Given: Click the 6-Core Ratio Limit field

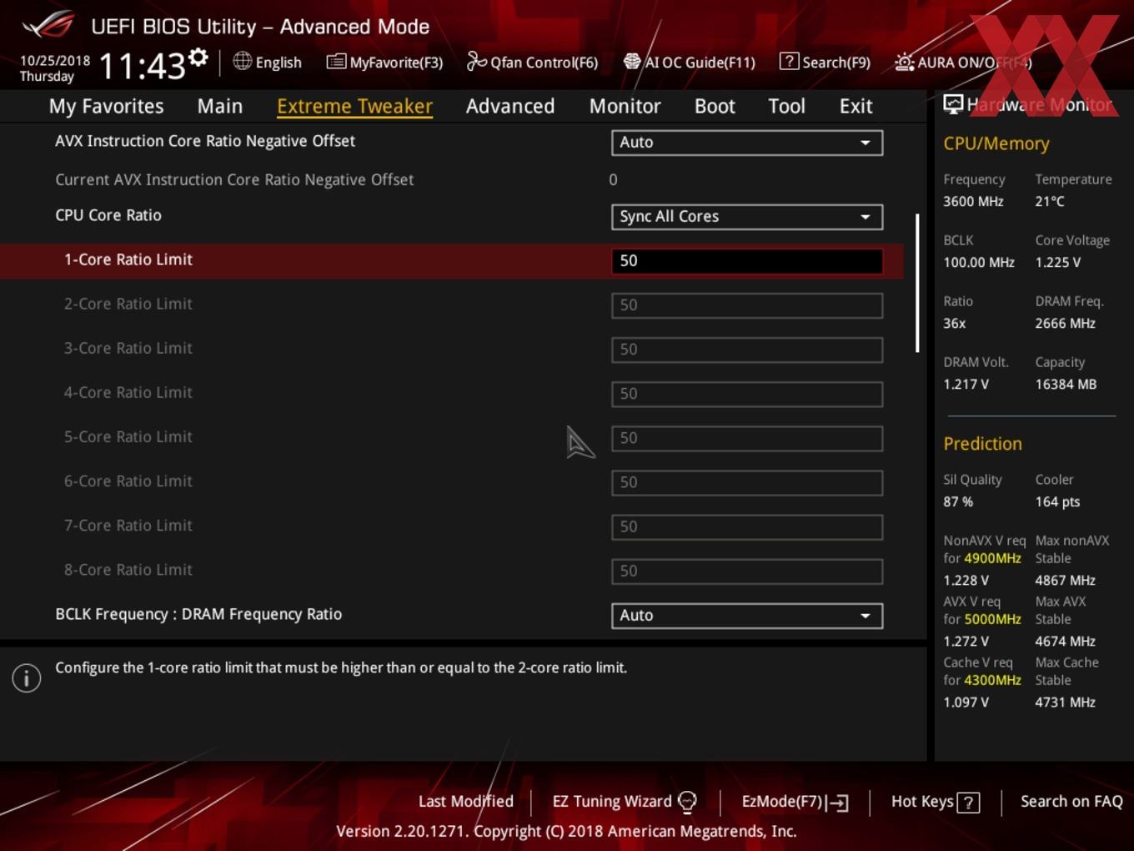Looking at the screenshot, I should click(x=747, y=482).
